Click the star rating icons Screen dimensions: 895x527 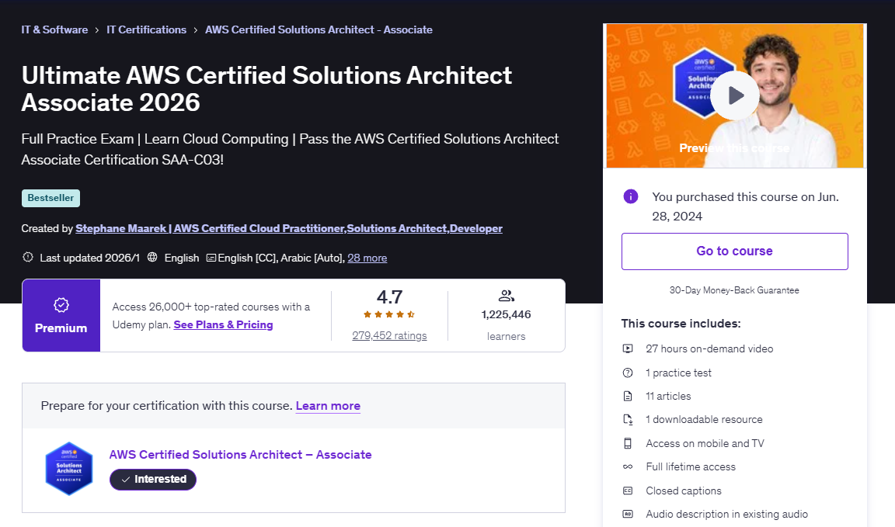coord(389,314)
